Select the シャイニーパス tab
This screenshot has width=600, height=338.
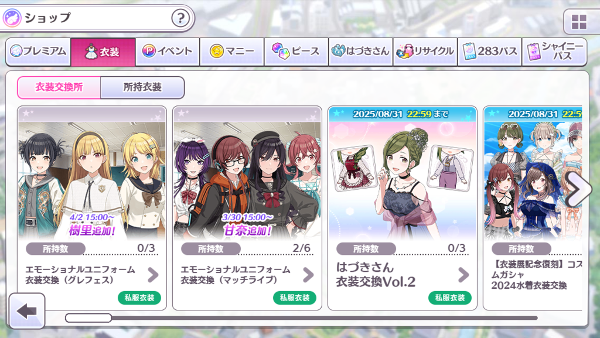(554, 52)
